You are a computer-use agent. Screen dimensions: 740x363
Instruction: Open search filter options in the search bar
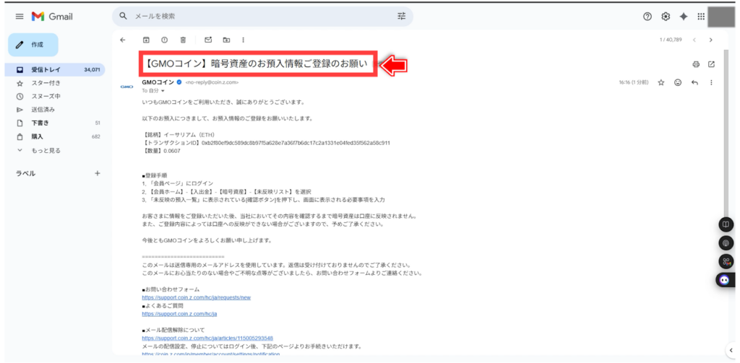pos(402,16)
